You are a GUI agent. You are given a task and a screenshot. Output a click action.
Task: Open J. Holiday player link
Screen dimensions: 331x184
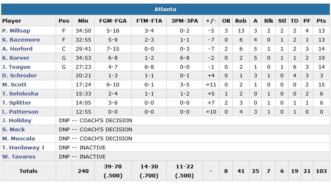17,121
